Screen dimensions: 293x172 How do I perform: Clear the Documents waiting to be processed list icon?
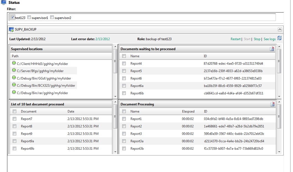272,49
